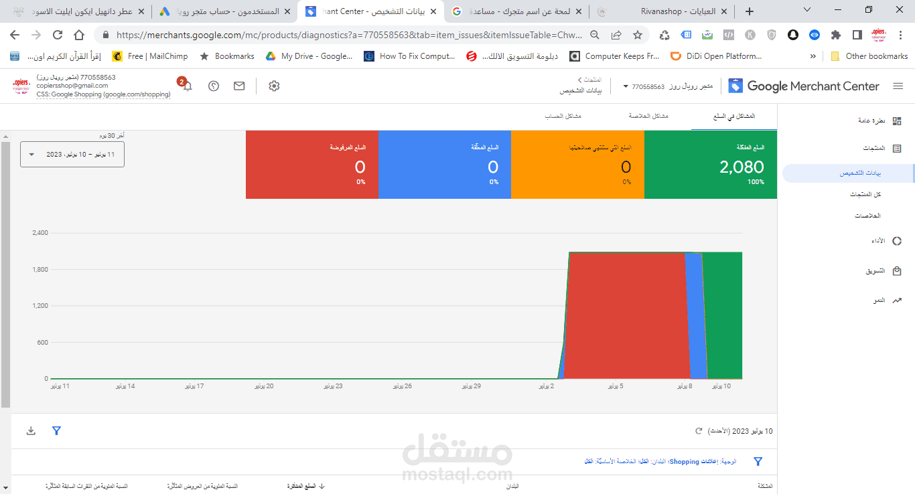The image size is (915, 494).
Task: Click the page vertical scrollbar
Action: point(5,274)
